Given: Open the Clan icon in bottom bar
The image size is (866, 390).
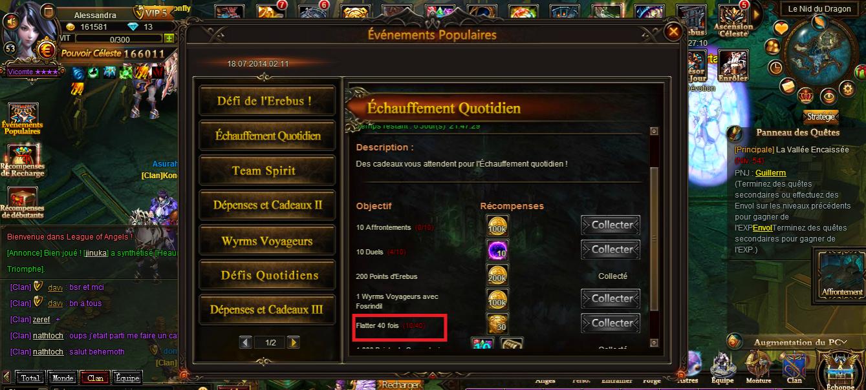Looking at the screenshot, I should point(794,367).
